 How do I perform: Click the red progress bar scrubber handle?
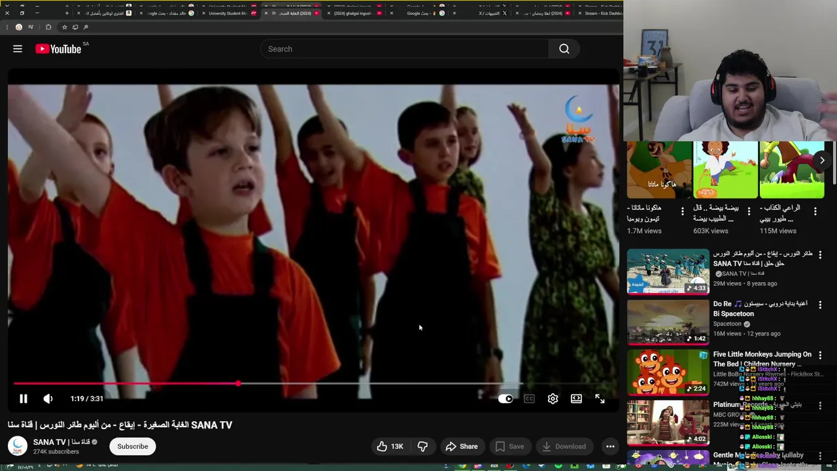(238, 384)
